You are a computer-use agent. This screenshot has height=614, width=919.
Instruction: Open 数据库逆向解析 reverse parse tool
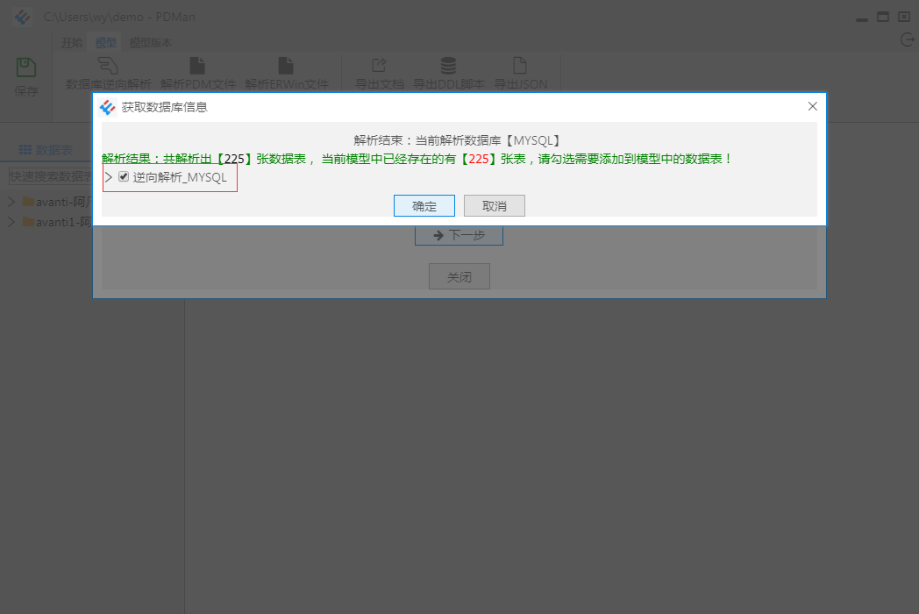coord(108,74)
